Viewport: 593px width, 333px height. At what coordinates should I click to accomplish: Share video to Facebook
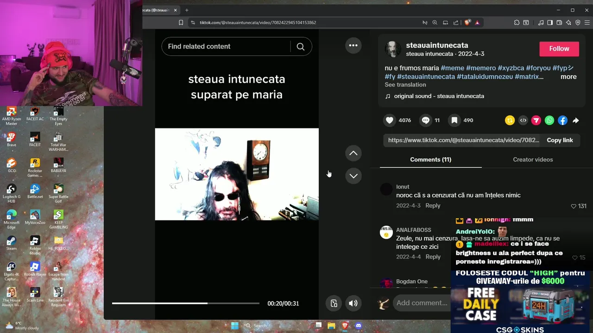[562, 120]
